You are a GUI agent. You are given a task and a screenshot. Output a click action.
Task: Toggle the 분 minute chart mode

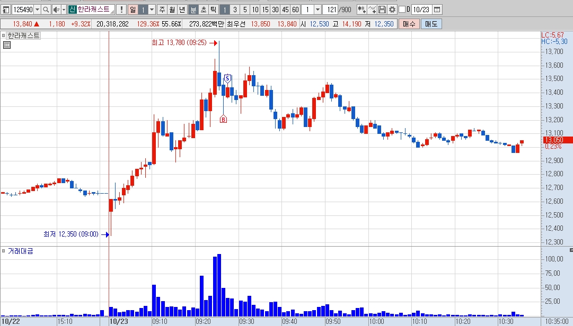tap(193, 10)
